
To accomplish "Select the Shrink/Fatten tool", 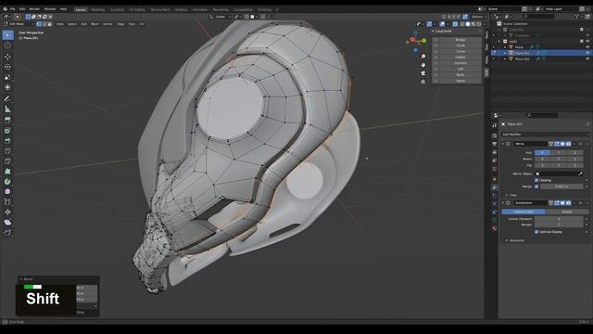I will 7,212.
